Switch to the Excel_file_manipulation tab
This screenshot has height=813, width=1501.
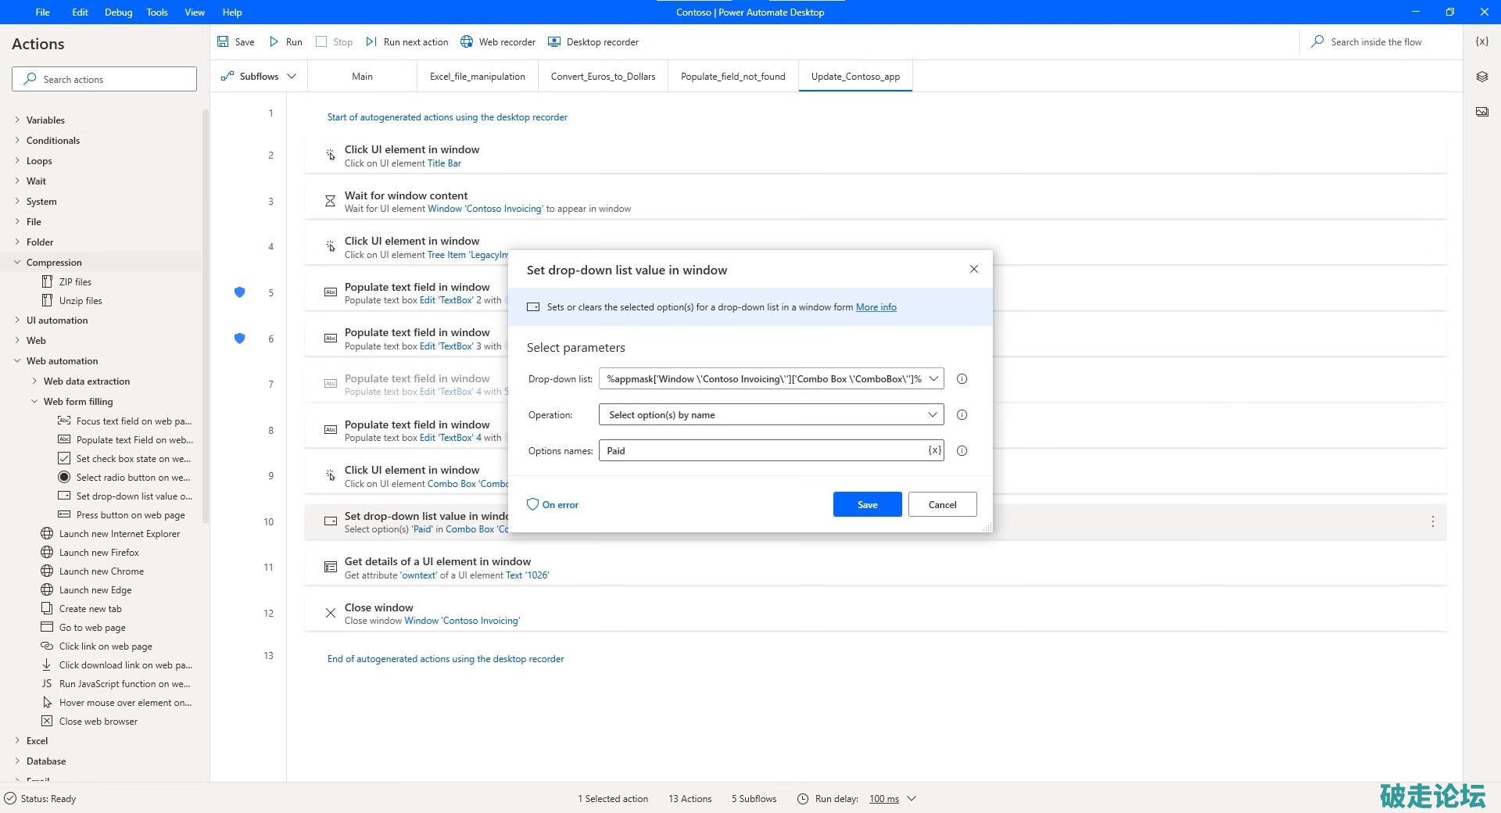point(477,77)
